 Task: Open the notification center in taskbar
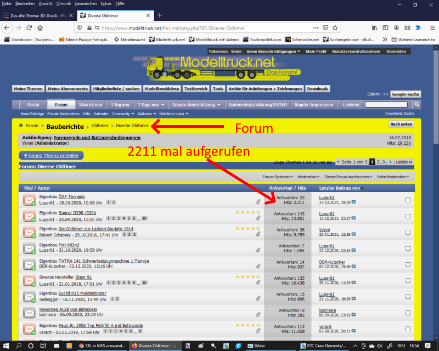point(427,346)
